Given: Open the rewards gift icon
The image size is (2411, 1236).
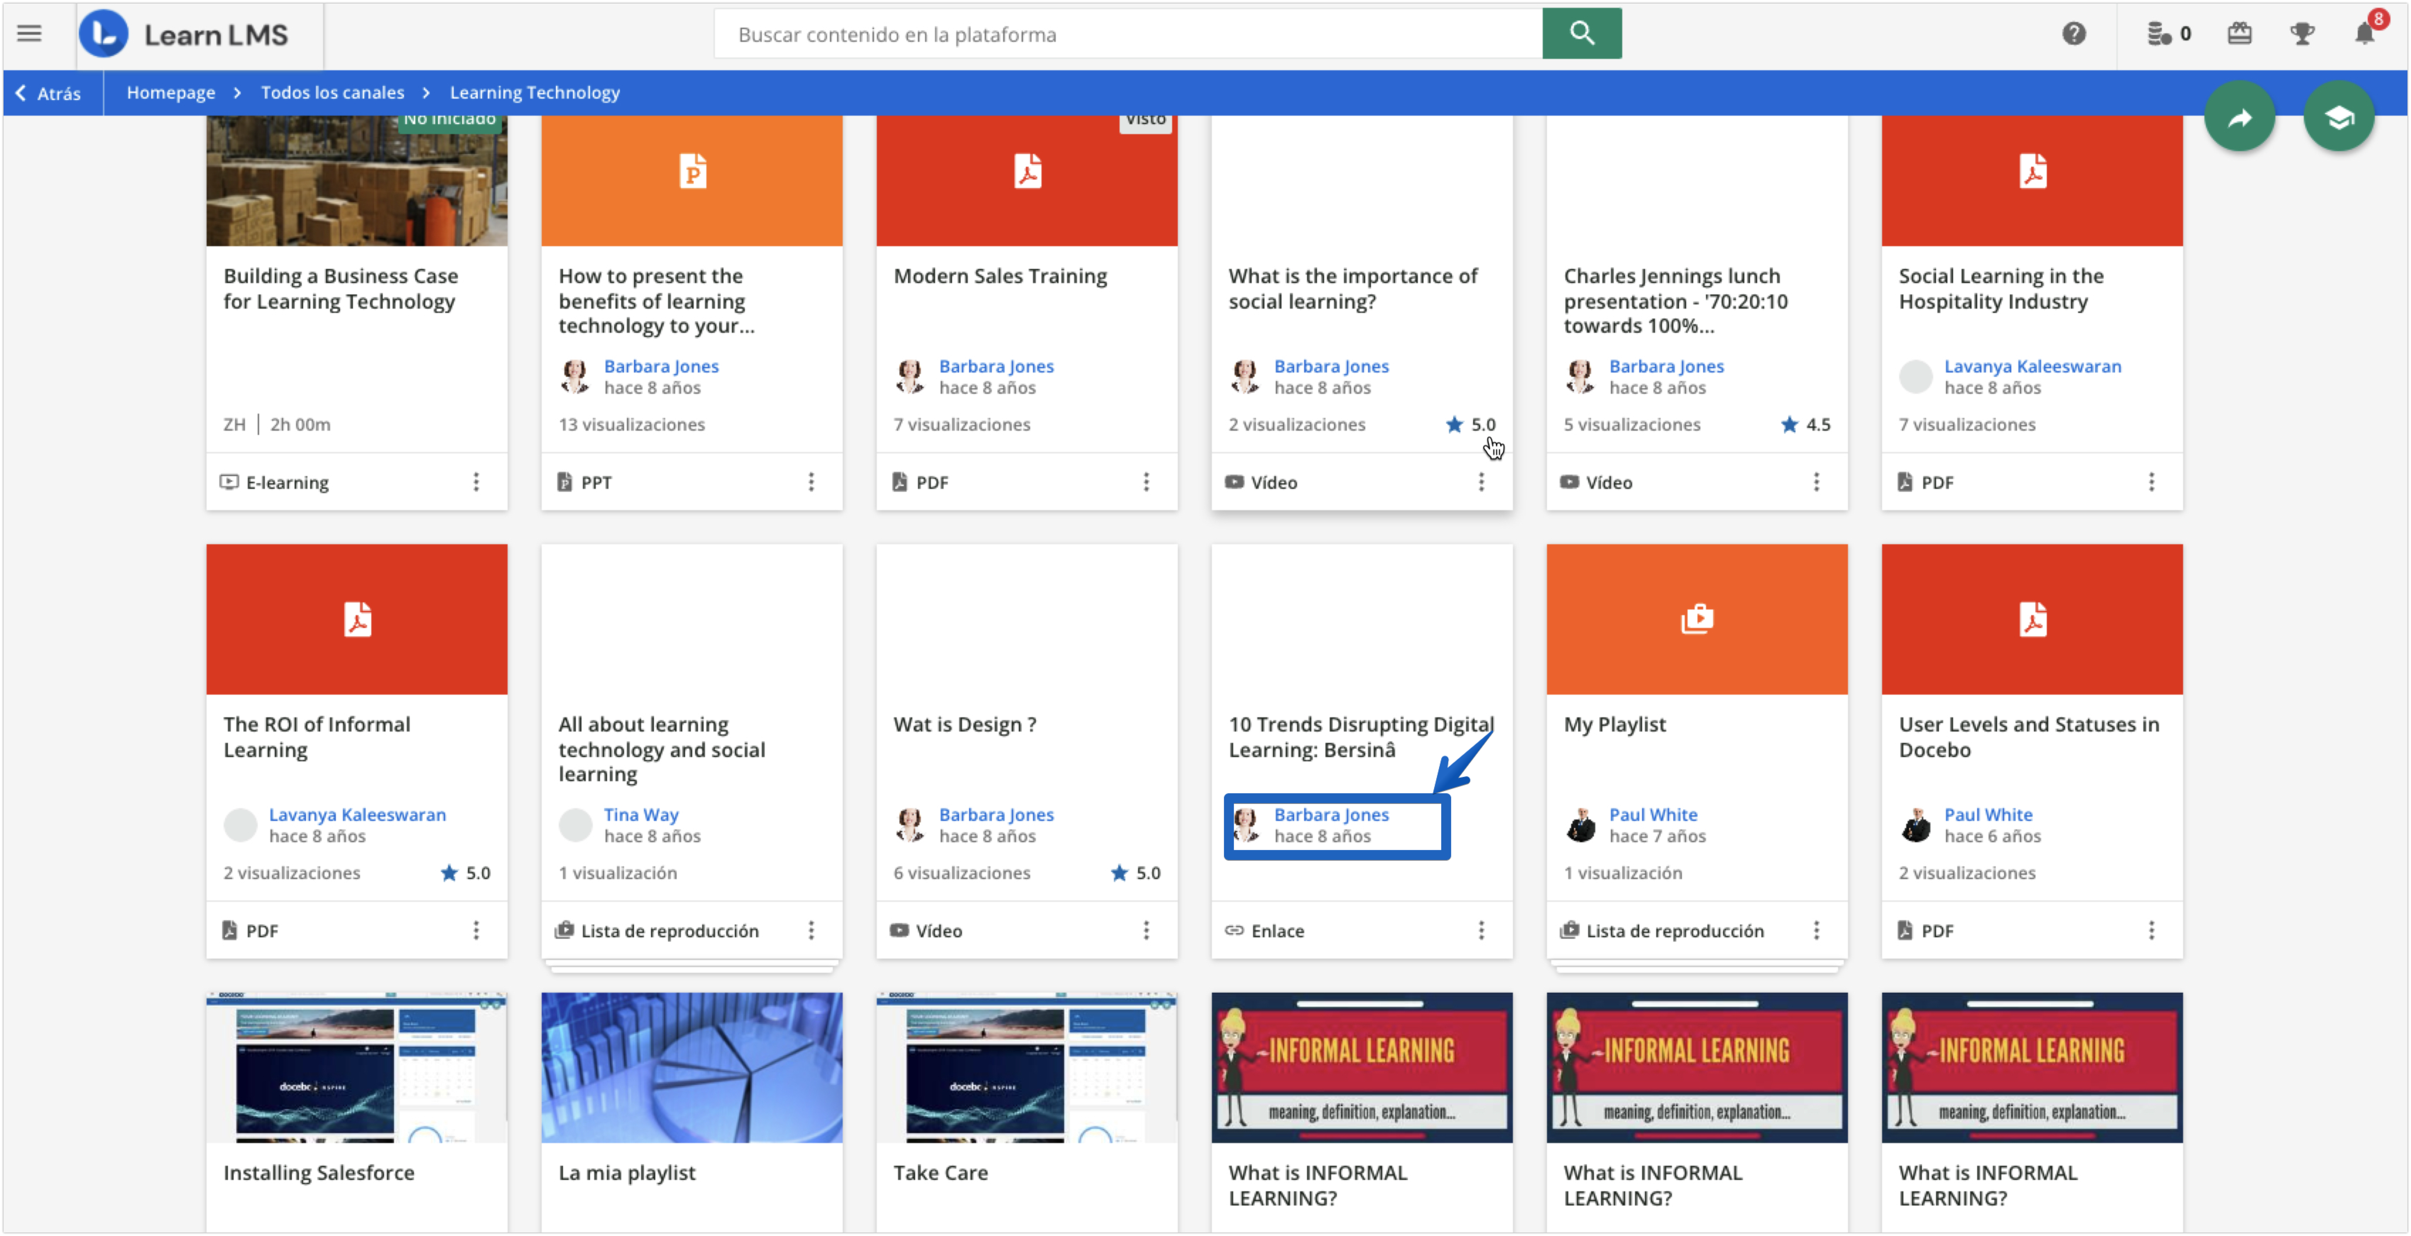Looking at the screenshot, I should (x=2239, y=34).
